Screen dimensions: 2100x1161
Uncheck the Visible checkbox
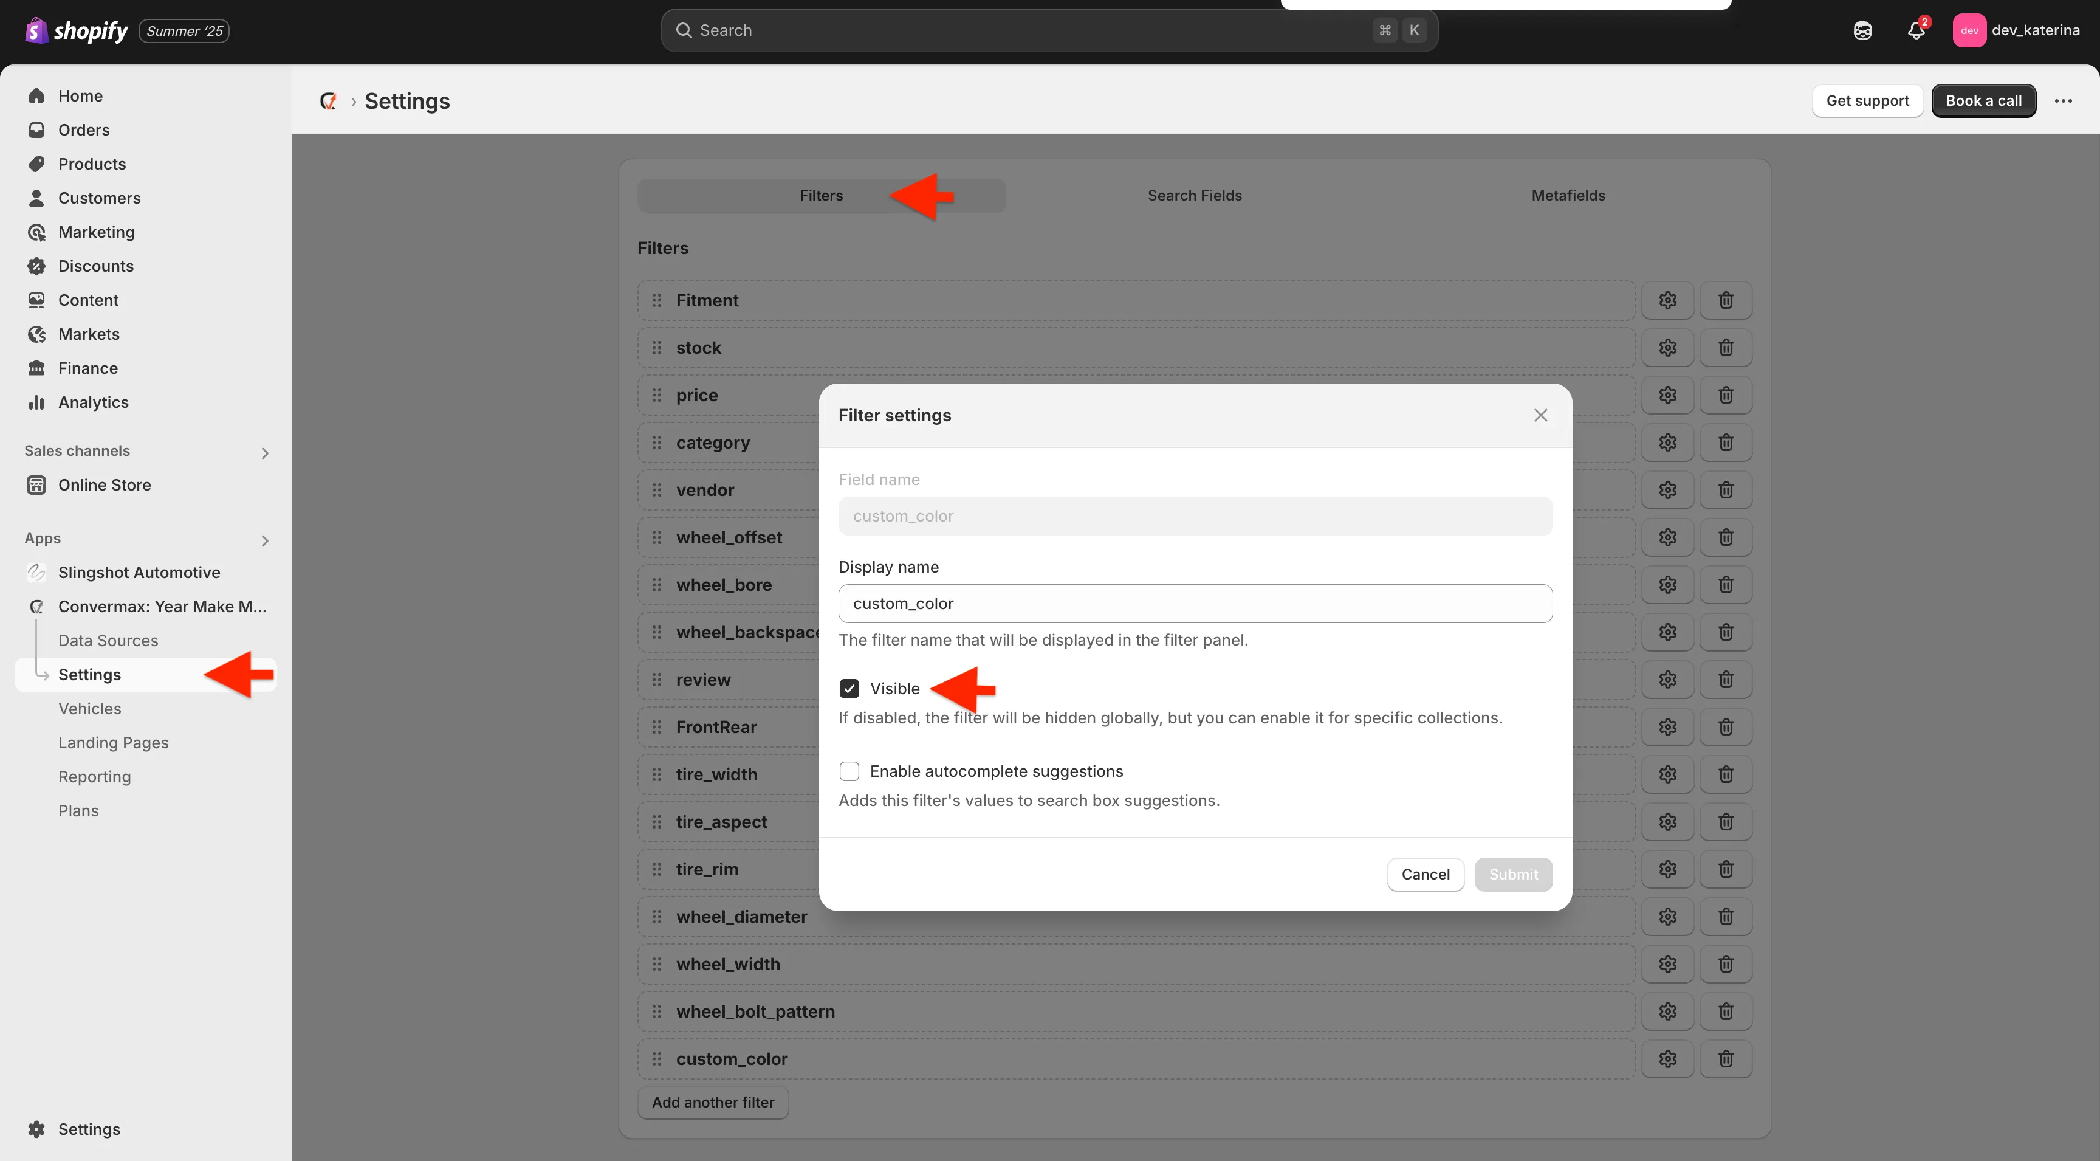849,688
